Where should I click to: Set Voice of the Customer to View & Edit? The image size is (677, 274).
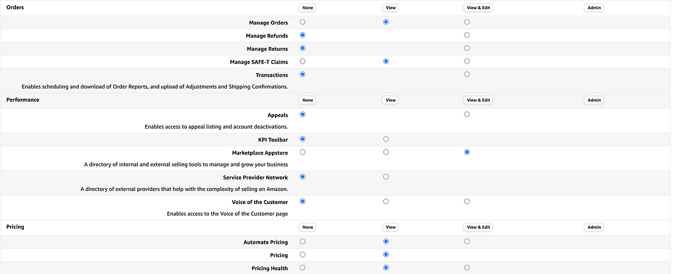pos(467,201)
